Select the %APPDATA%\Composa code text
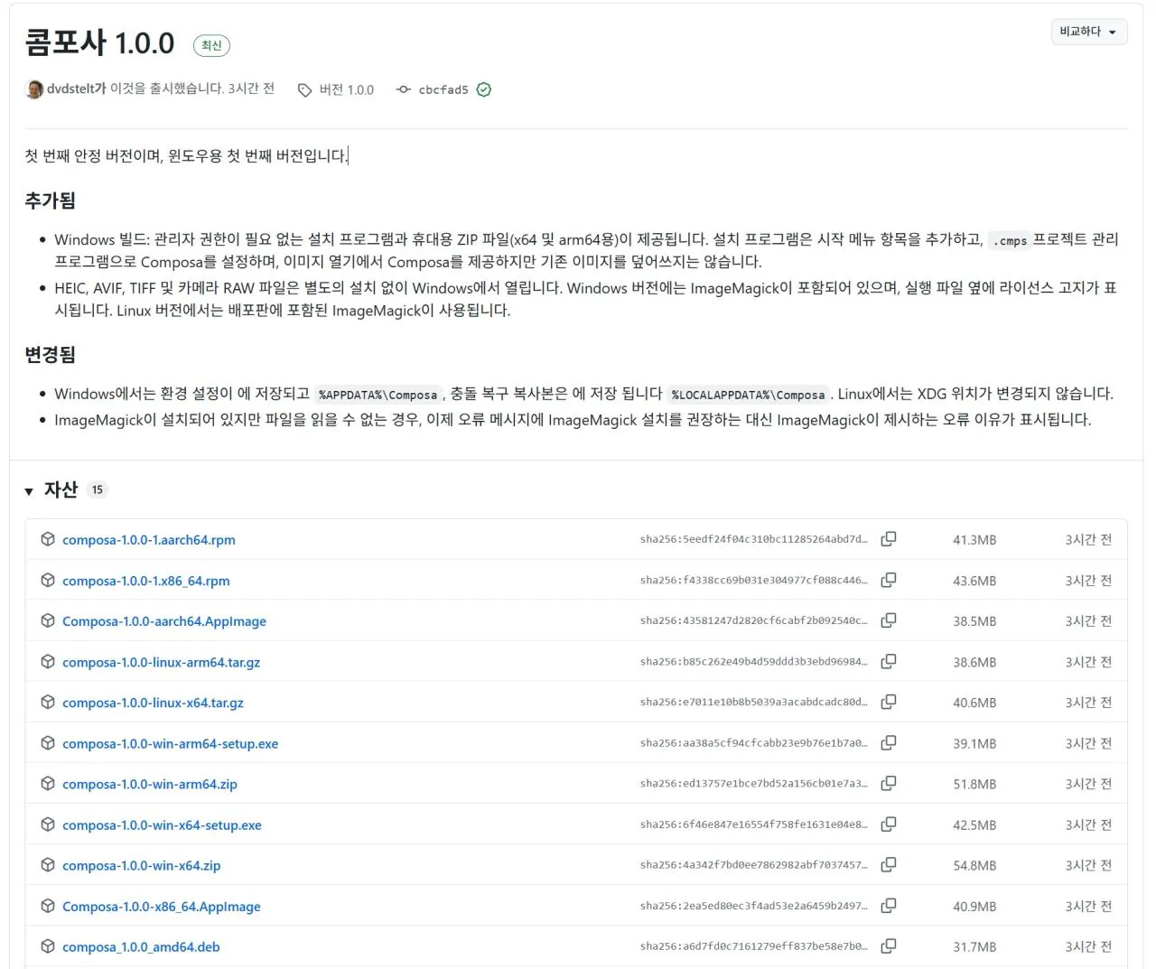The width and height of the screenshot is (1156, 969). pos(378,395)
